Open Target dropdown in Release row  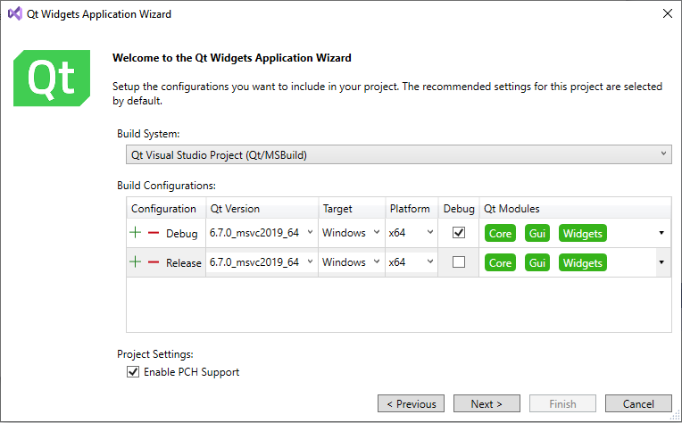[x=352, y=262]
